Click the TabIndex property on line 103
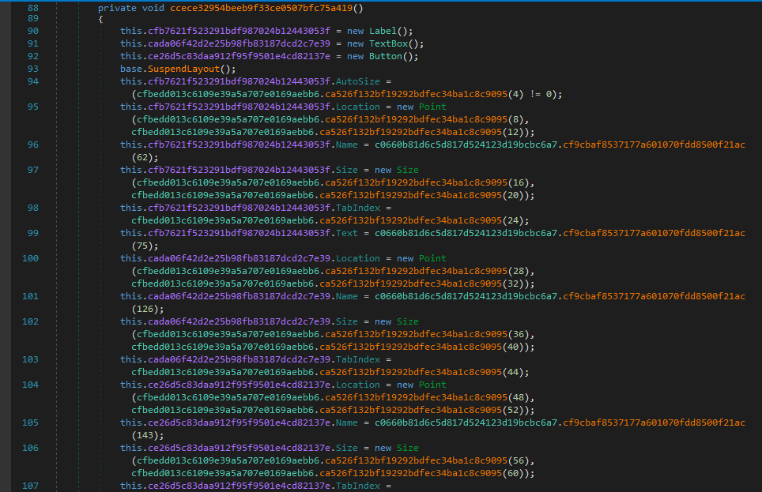The image size is (762, 492). pyautogui.click(x=357, y=359)
